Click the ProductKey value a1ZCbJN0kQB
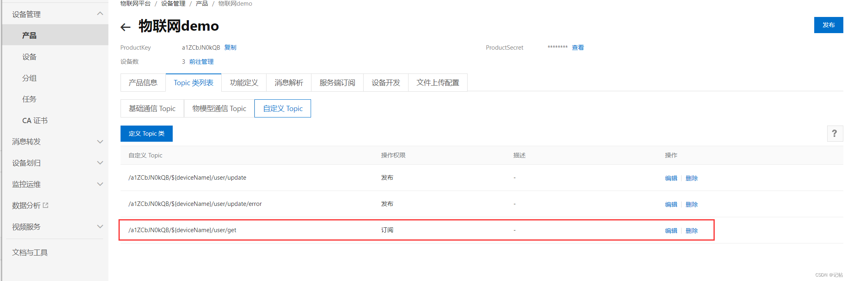 pos(201,47)
